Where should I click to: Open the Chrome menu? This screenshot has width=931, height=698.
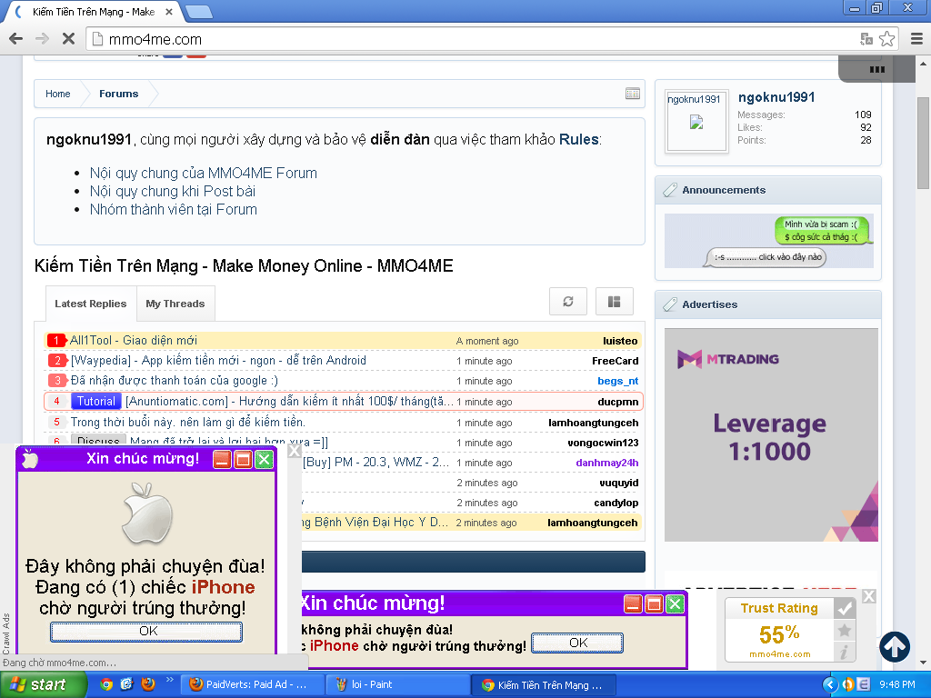[x=916, y=39]
